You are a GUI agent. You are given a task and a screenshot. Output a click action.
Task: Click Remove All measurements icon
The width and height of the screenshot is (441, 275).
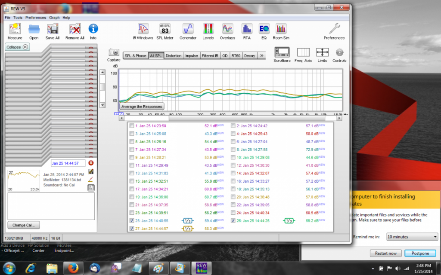click(75, 29)
